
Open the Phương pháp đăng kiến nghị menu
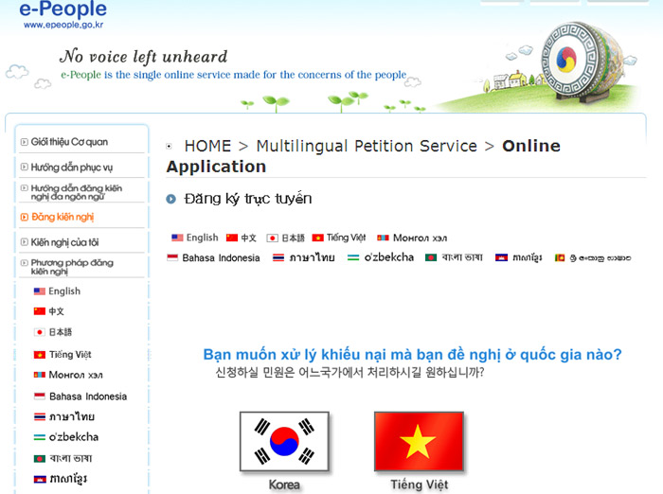72,267
